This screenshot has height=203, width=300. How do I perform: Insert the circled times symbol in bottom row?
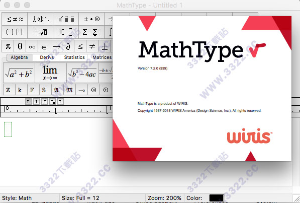click(x=94, y=90)
